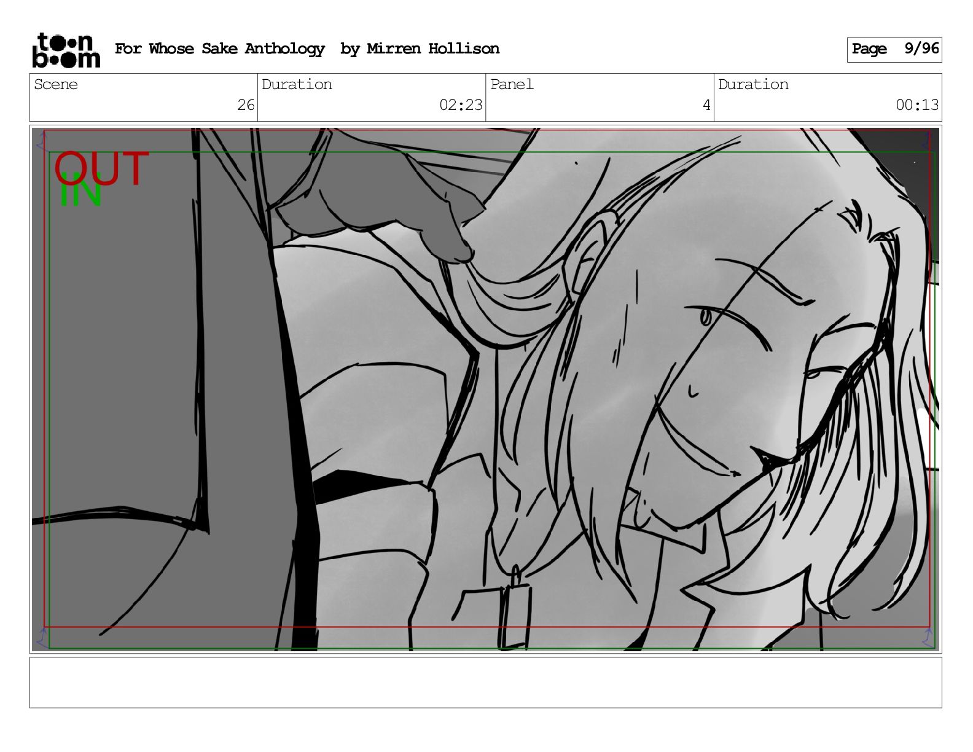Click the author name 'by Mirren Hollison'
Image resolution: width=973 pixels, height=752 pixels.
420,49
